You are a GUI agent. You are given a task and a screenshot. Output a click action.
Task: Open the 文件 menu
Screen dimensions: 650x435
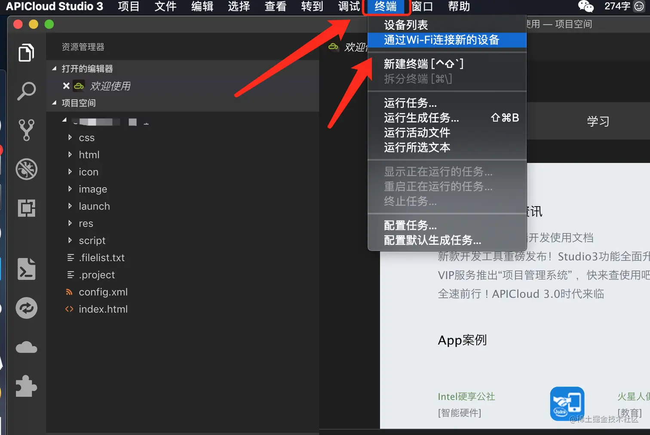point(166,6)
